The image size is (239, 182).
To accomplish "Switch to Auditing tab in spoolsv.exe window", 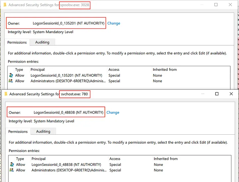I will pos(42,42).
